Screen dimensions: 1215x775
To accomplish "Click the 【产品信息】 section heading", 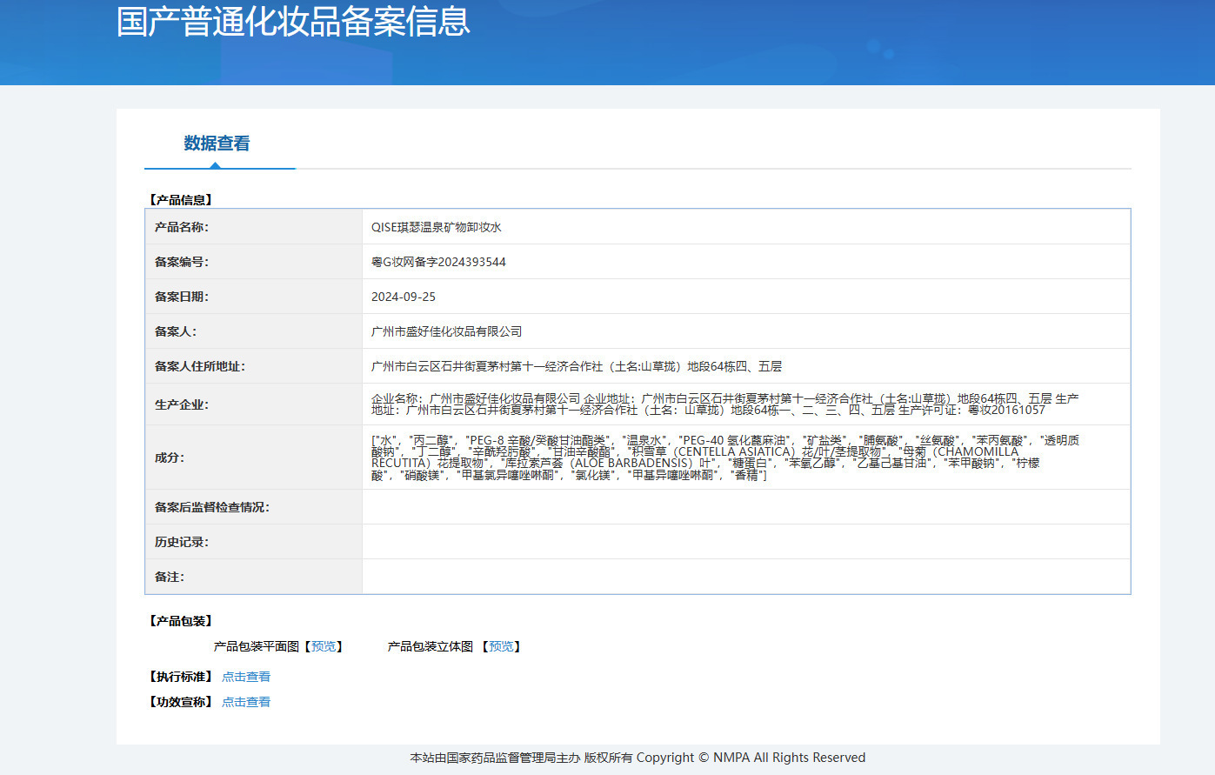I will [x=181, y=200].
